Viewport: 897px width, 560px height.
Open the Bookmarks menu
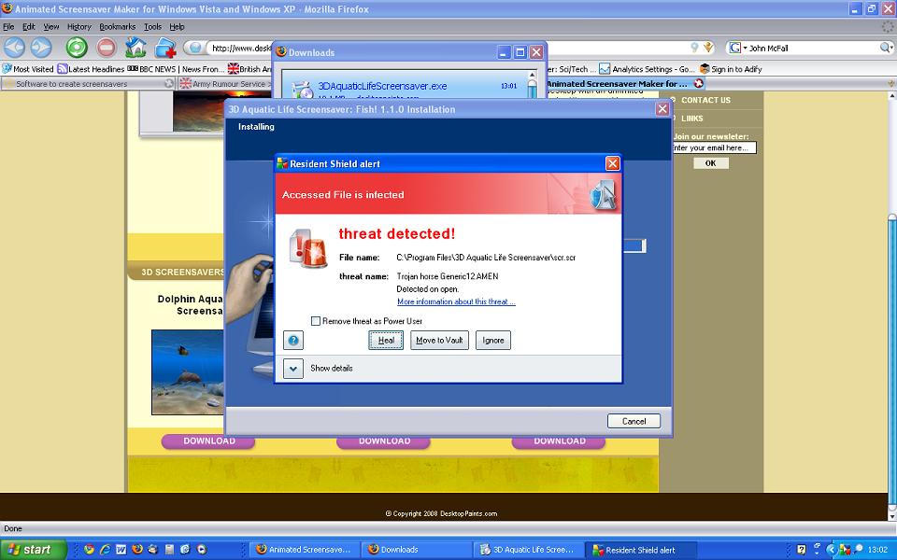tap(117, 26)
